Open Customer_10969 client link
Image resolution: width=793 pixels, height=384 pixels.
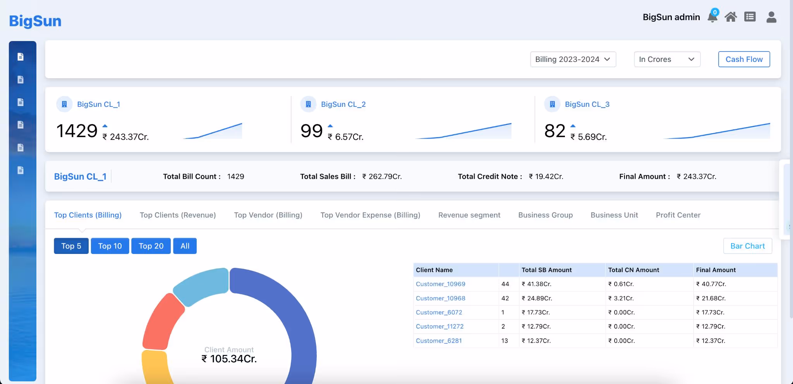(440, 284)
